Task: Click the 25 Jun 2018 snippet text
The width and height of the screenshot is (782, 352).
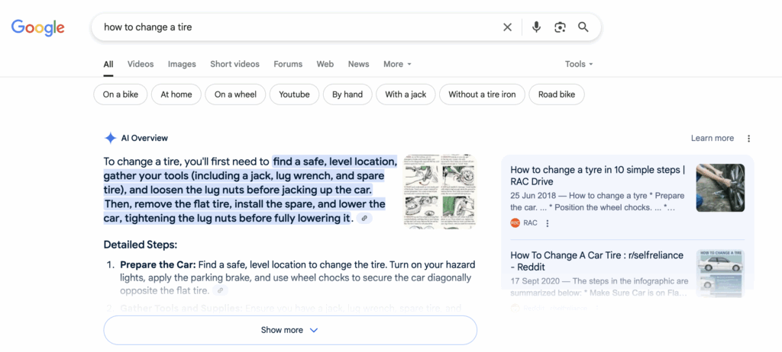Action: pos(597,201)
